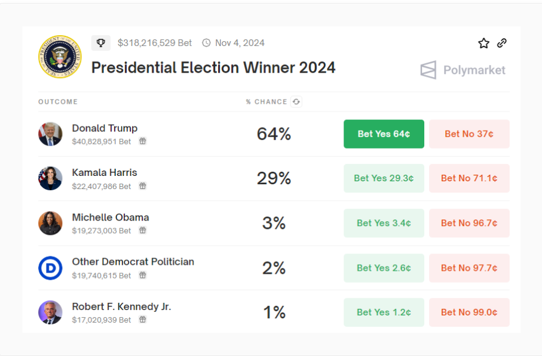Open Presidential Election Winner 2024 title
This screenshot has width=542, height=356.
pos(213,67)
